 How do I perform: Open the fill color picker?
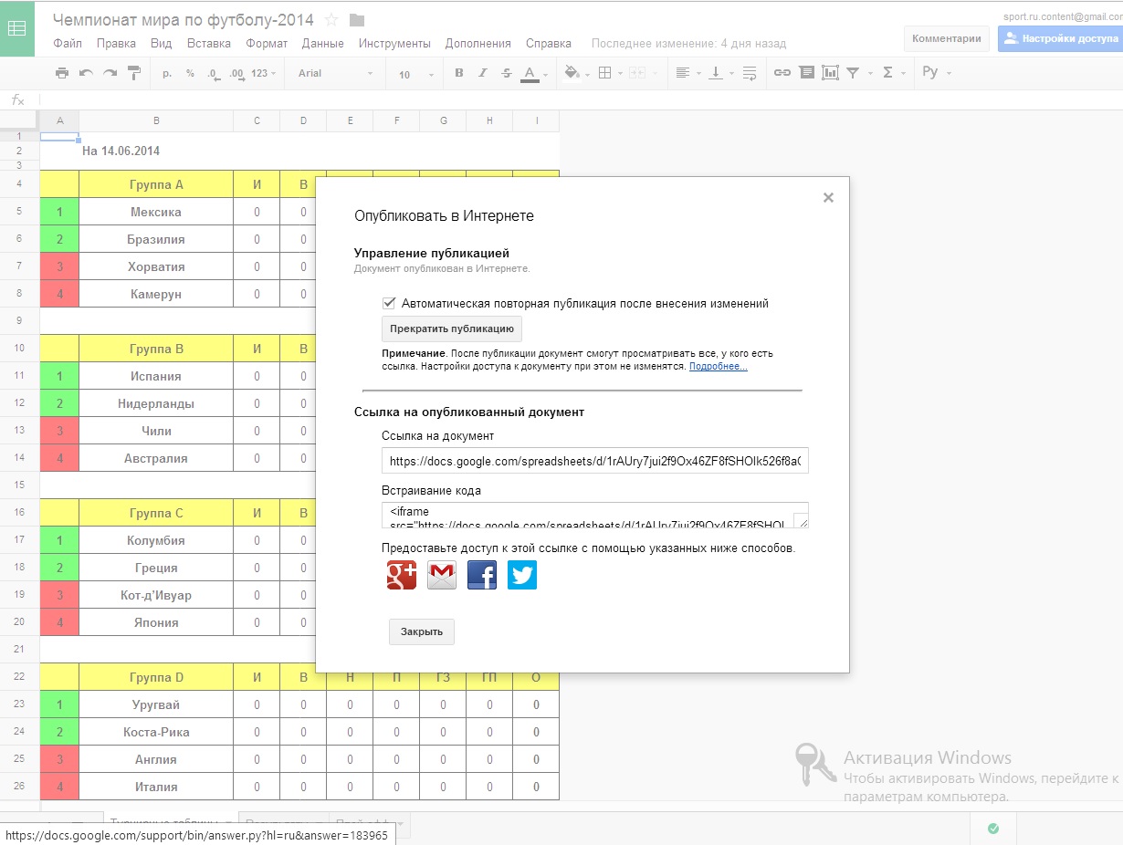(x=575, y=73)
